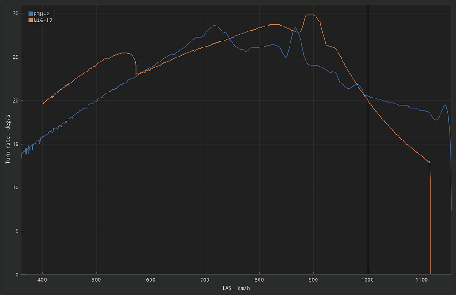The image size is (456, 295).
Task: Click the vertical cursor line at 1000 km/h
Action: coord(368,140)
